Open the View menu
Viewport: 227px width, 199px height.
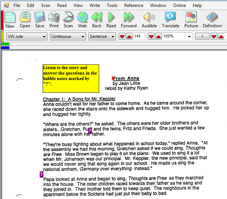(x=78, y=5)
